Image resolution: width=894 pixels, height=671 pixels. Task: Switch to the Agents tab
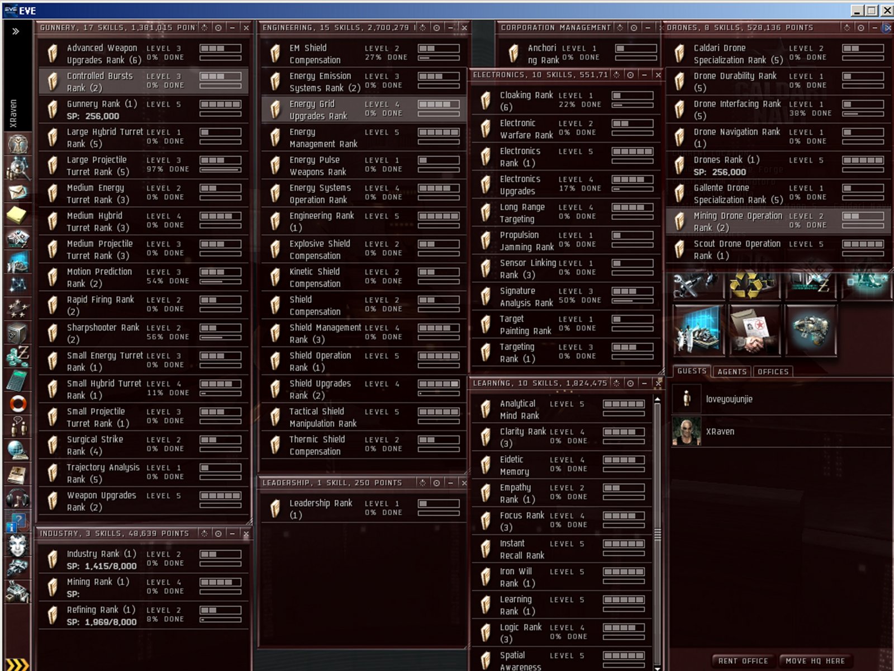click(732, 371)
